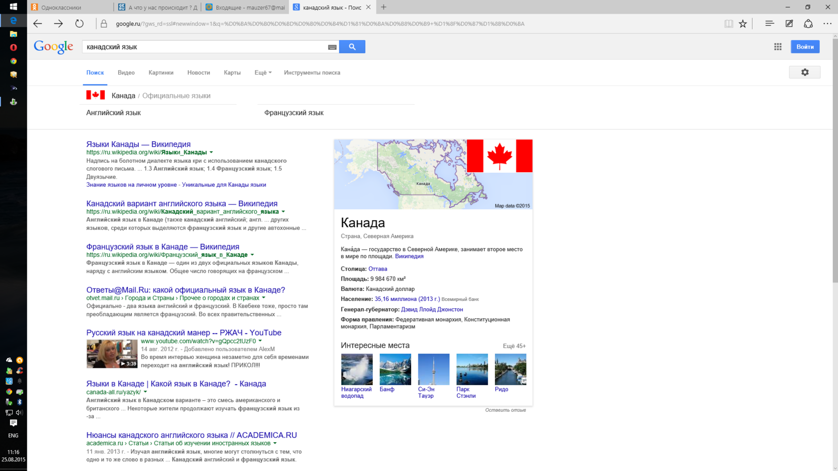Switch to 'А что у нас происходит' tab
The height and width of the screenshot is (471, 838).
tap(158, 7)
